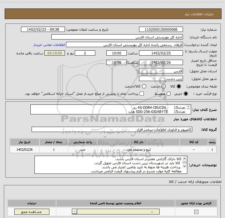Select the کالا radio button
This screenshot has height=218, width=225.
(x=179, y=86)
